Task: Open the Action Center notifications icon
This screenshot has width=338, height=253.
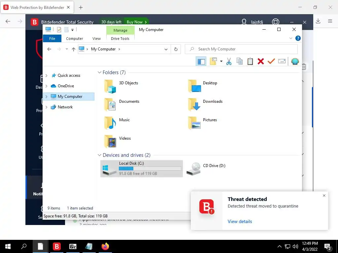Action: point(328,246)
